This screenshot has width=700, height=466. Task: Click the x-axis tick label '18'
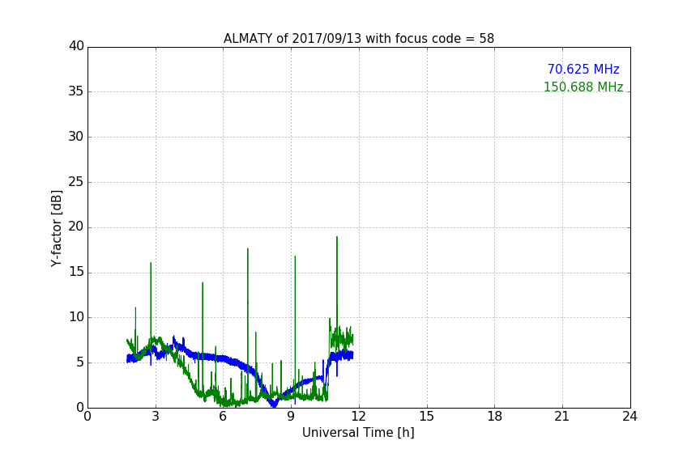pyautogui.click(x=495, y=416)
